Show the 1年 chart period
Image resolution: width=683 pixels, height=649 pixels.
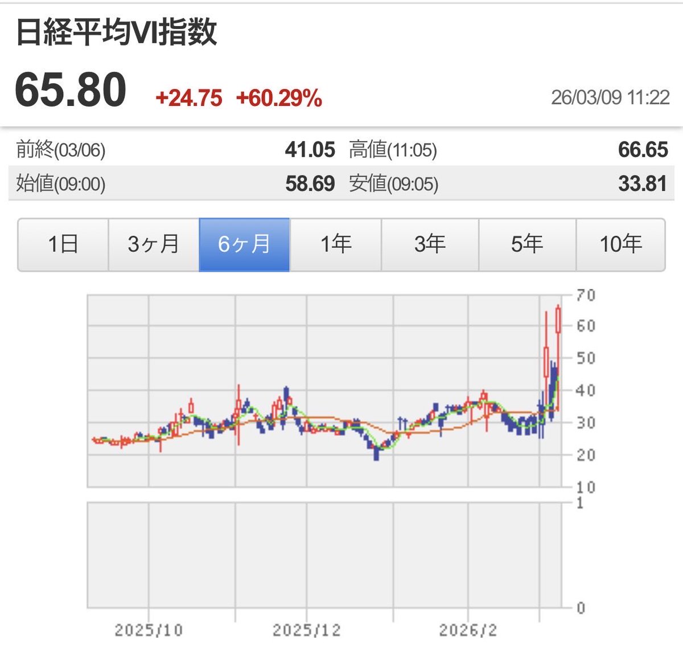[336, 244]
